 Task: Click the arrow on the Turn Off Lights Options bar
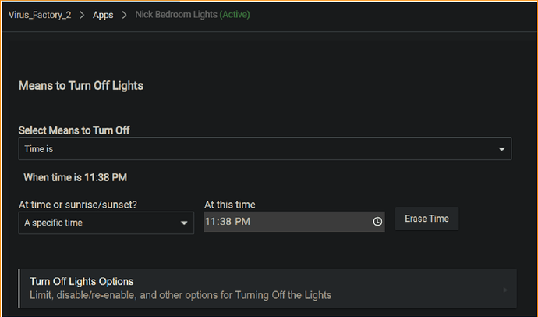point(505,290)
